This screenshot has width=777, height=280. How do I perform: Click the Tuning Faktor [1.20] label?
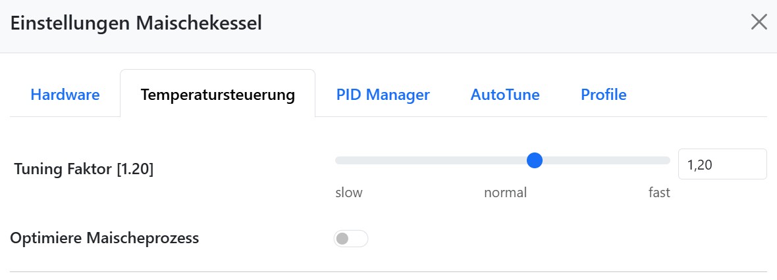(83, 170)
